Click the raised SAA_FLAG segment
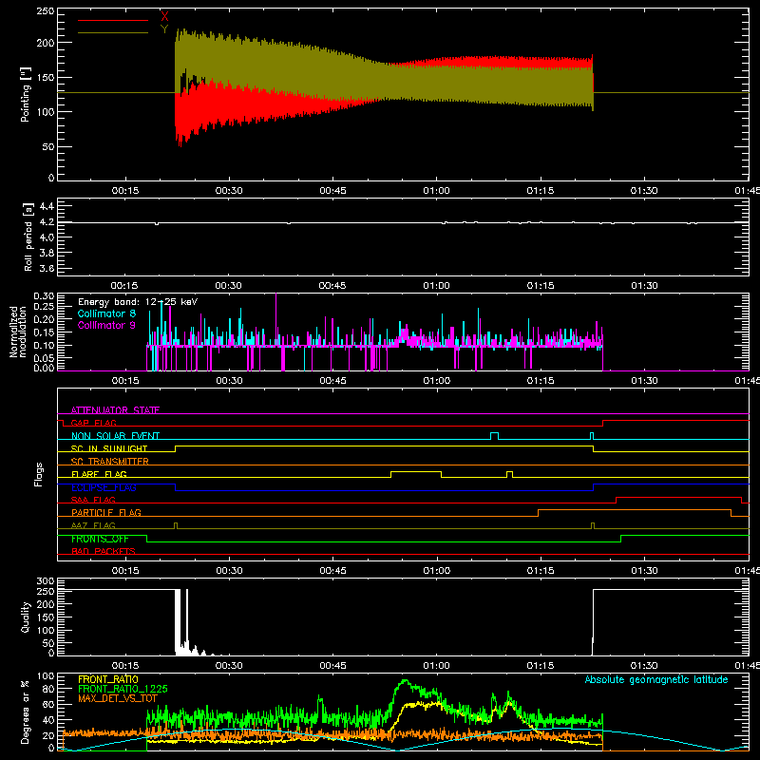Image resolution: width=760 pixels, height=760 pixels. click(x=678, y=497)
